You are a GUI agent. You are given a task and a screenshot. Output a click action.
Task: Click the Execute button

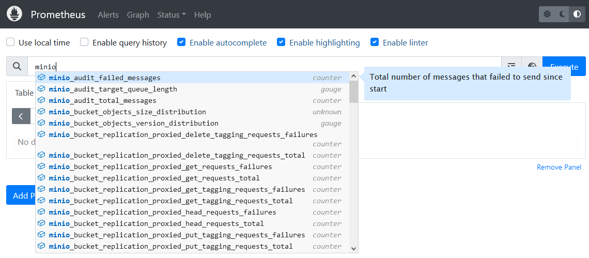(564, 66)
